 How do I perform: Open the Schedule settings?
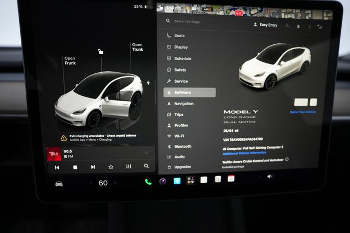click(179, 59)
